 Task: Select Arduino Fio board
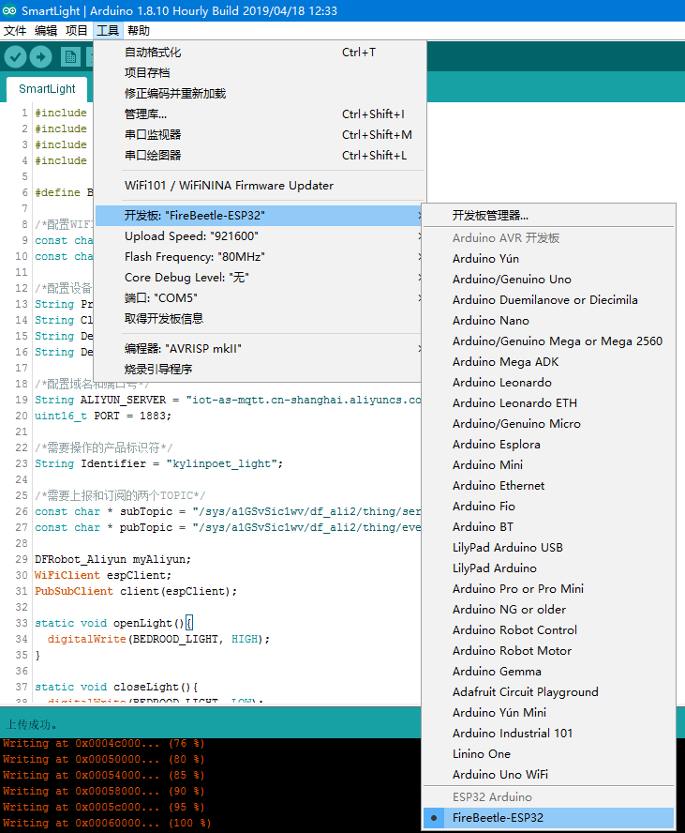pos(549,507)
